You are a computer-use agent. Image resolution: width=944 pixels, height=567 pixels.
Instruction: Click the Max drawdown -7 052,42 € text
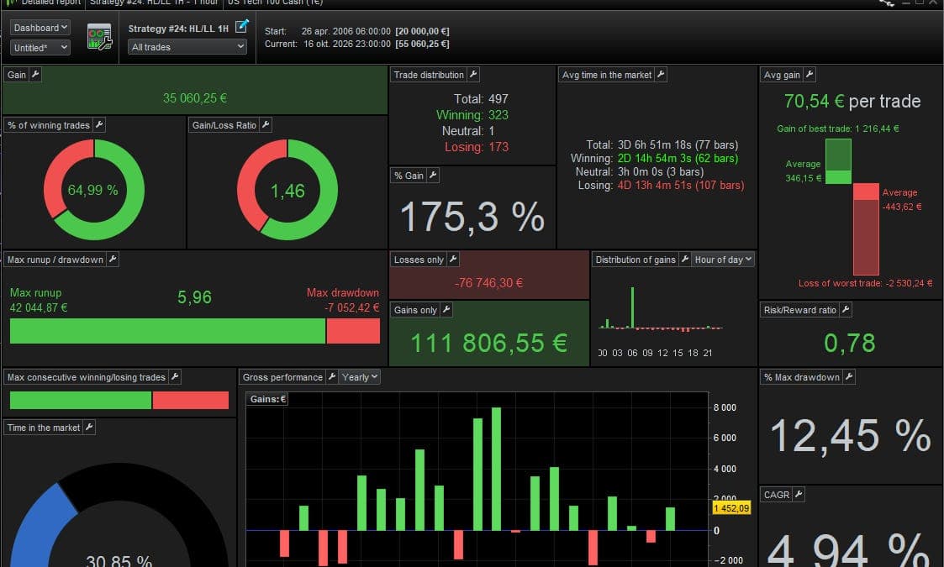coord(343,300)
